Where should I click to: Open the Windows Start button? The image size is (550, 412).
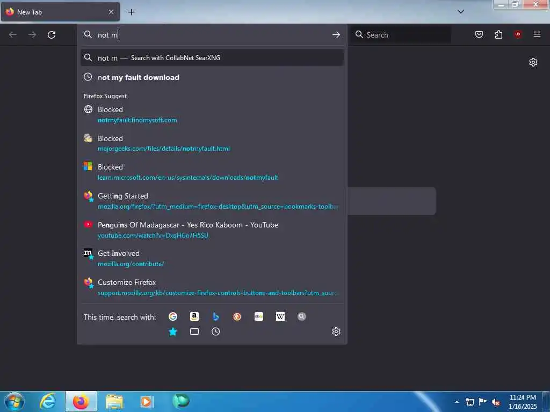[x=15, y=402]
